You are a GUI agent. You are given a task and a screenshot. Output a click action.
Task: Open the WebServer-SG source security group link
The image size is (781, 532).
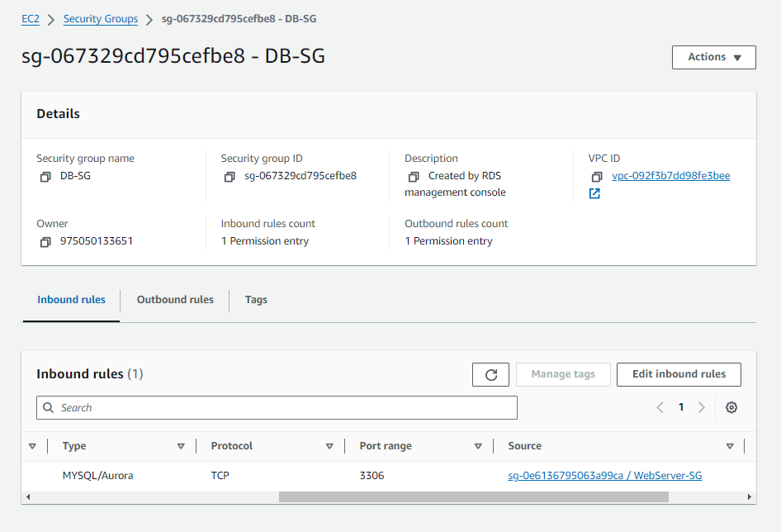tap(605, 475)
